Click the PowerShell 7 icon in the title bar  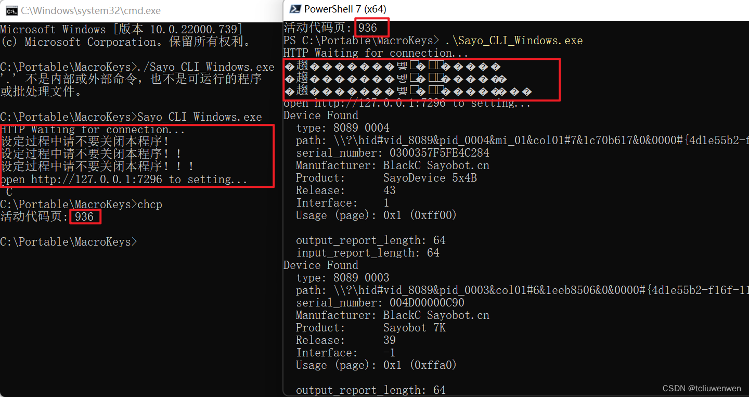pyautogui.click(x=294, y=8)
